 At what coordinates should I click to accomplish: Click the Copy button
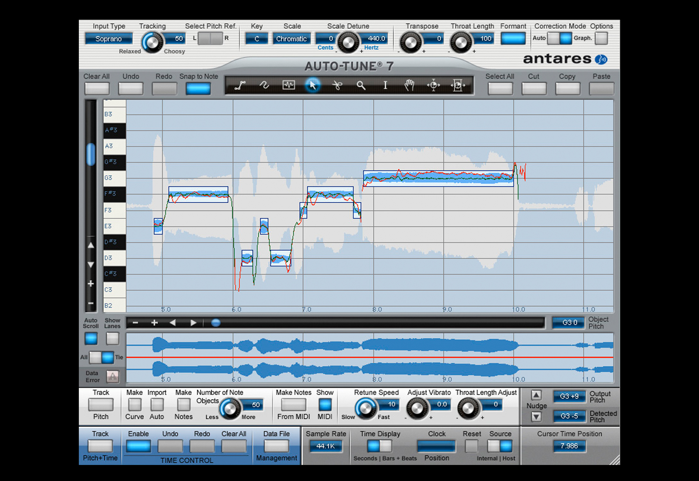(568, 89)
